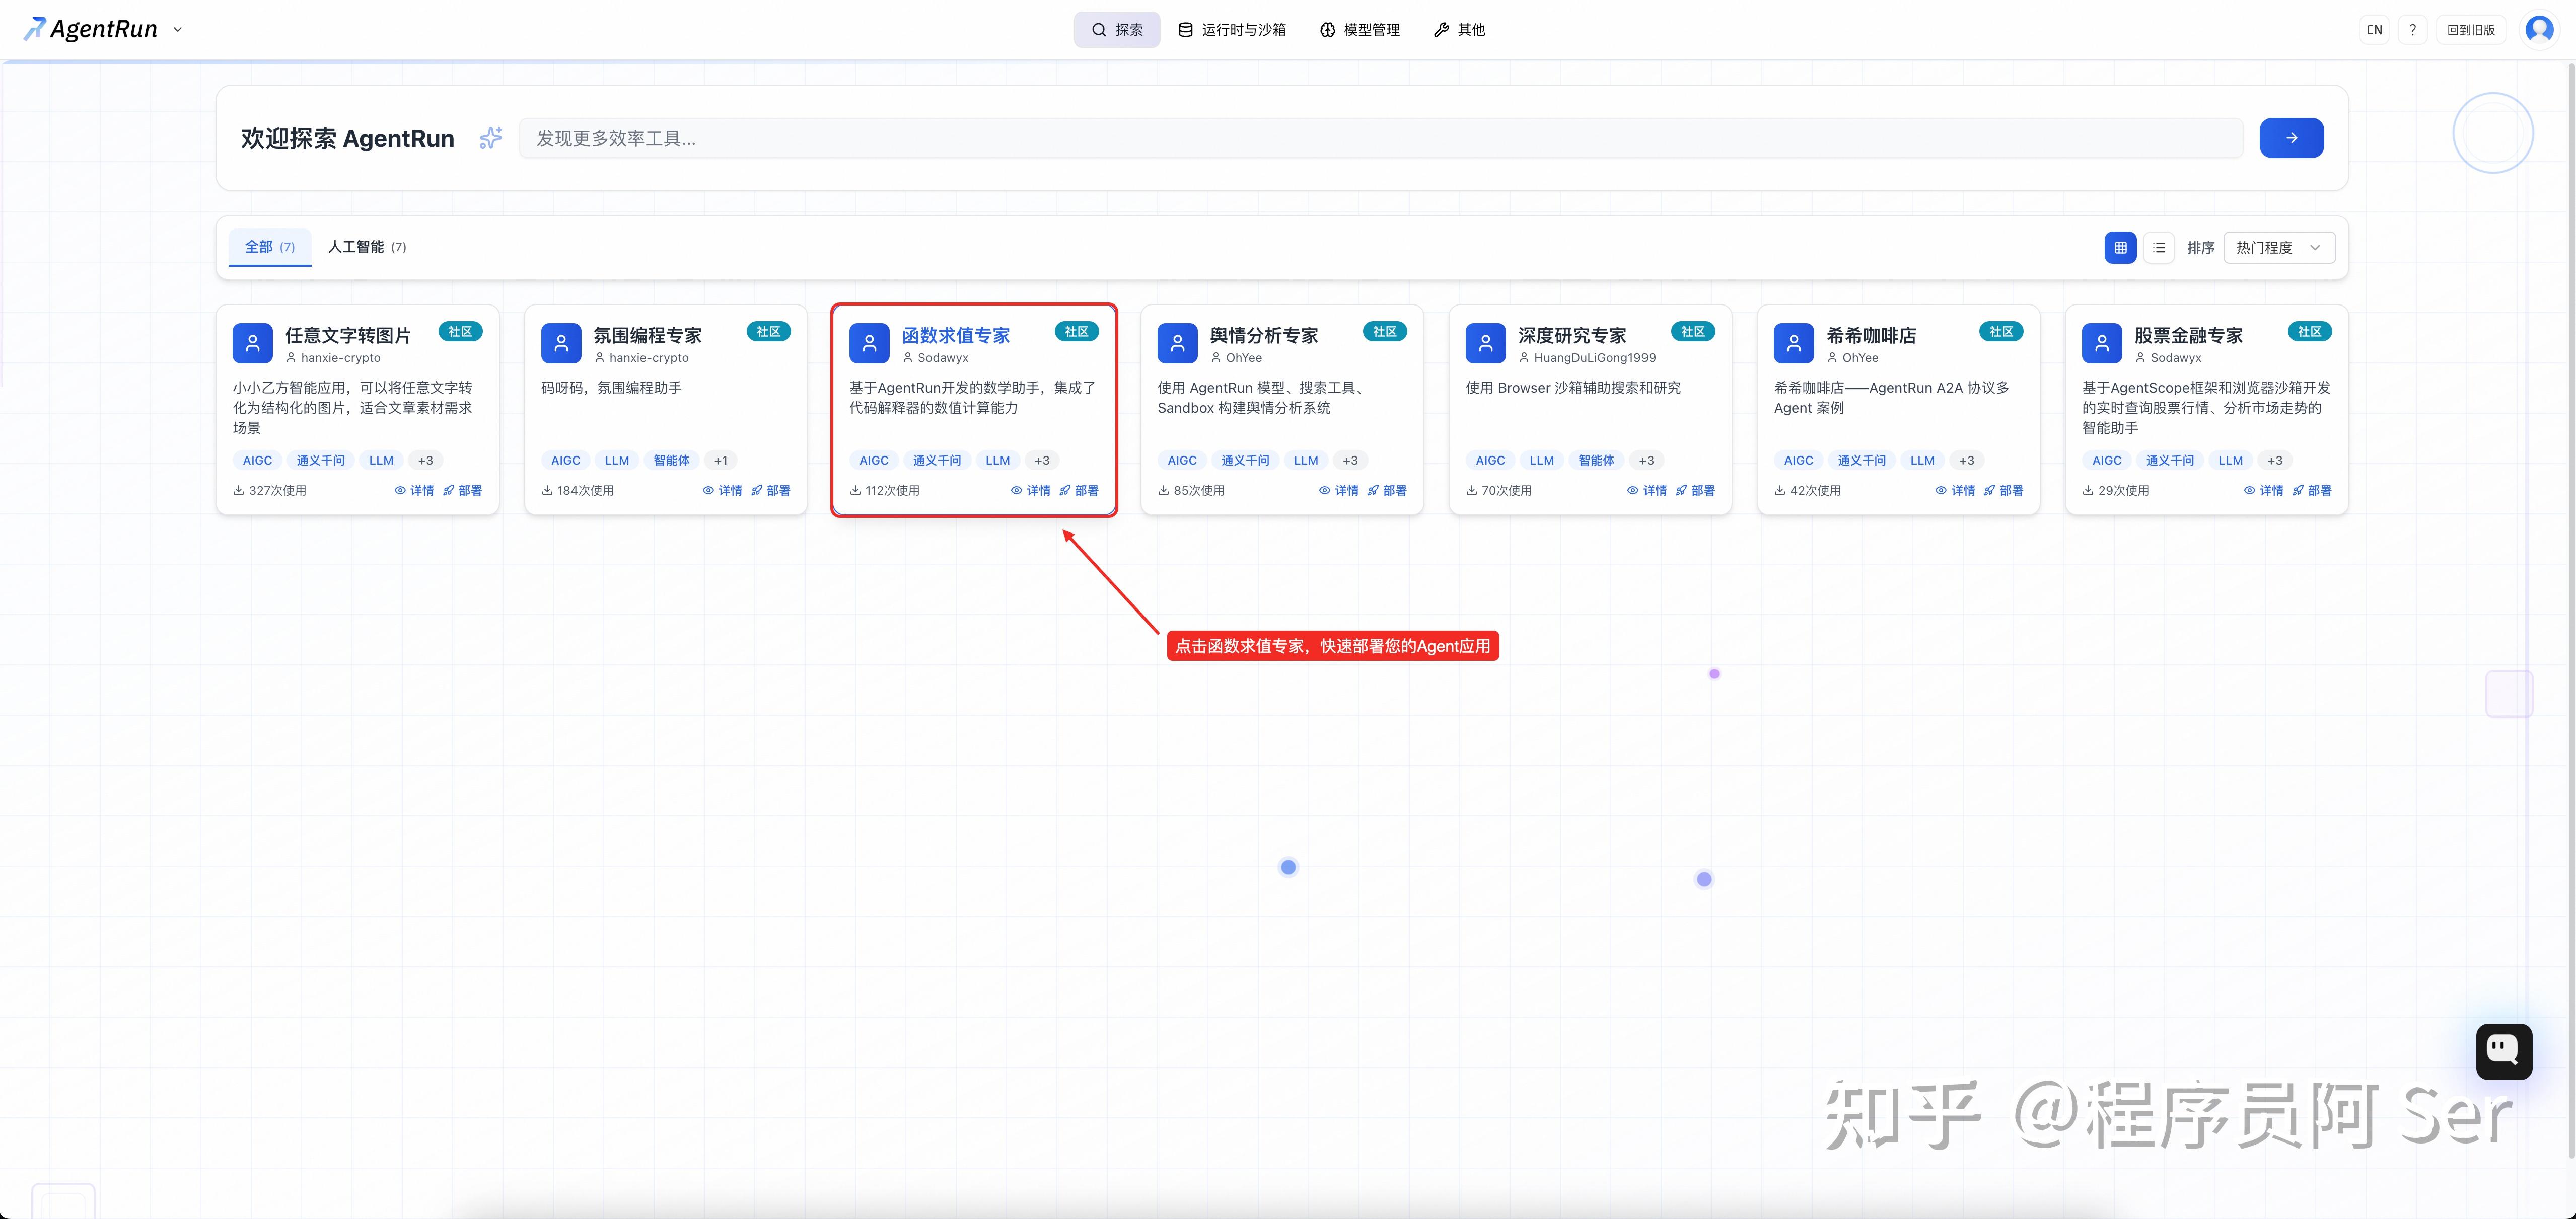Open the 函数求值专家 title link
The width and height of the screenshot is (2576, 1219).
click(956, 335)
